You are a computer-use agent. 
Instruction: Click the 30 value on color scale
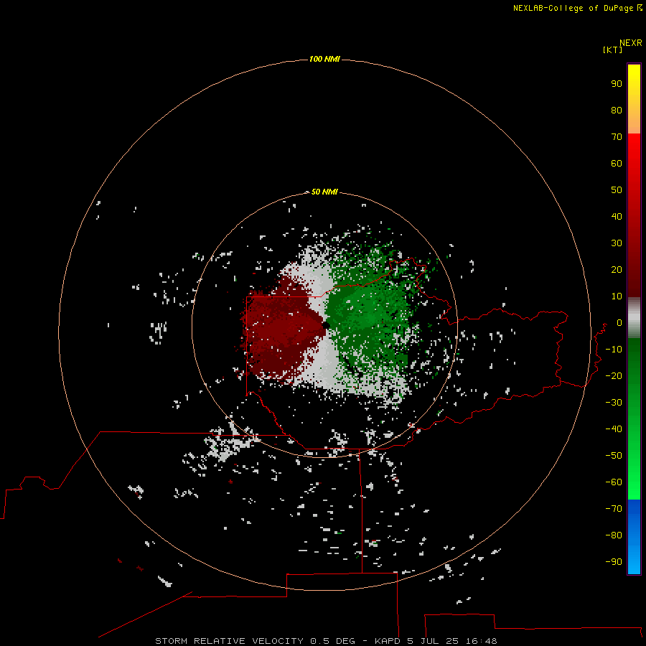617,243
